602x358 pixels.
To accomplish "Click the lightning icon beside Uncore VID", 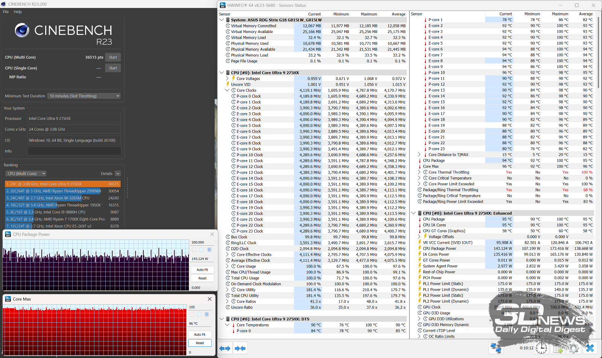I will coord(228,85).
